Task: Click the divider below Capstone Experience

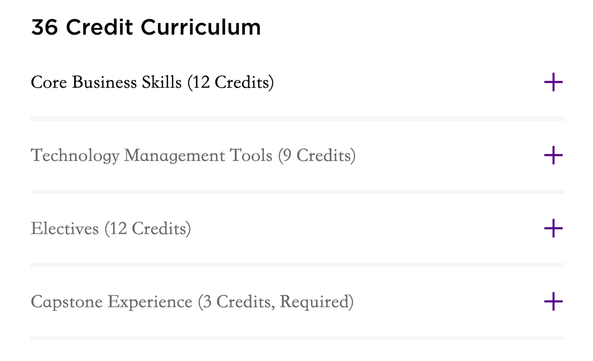Action: point(297,338)
